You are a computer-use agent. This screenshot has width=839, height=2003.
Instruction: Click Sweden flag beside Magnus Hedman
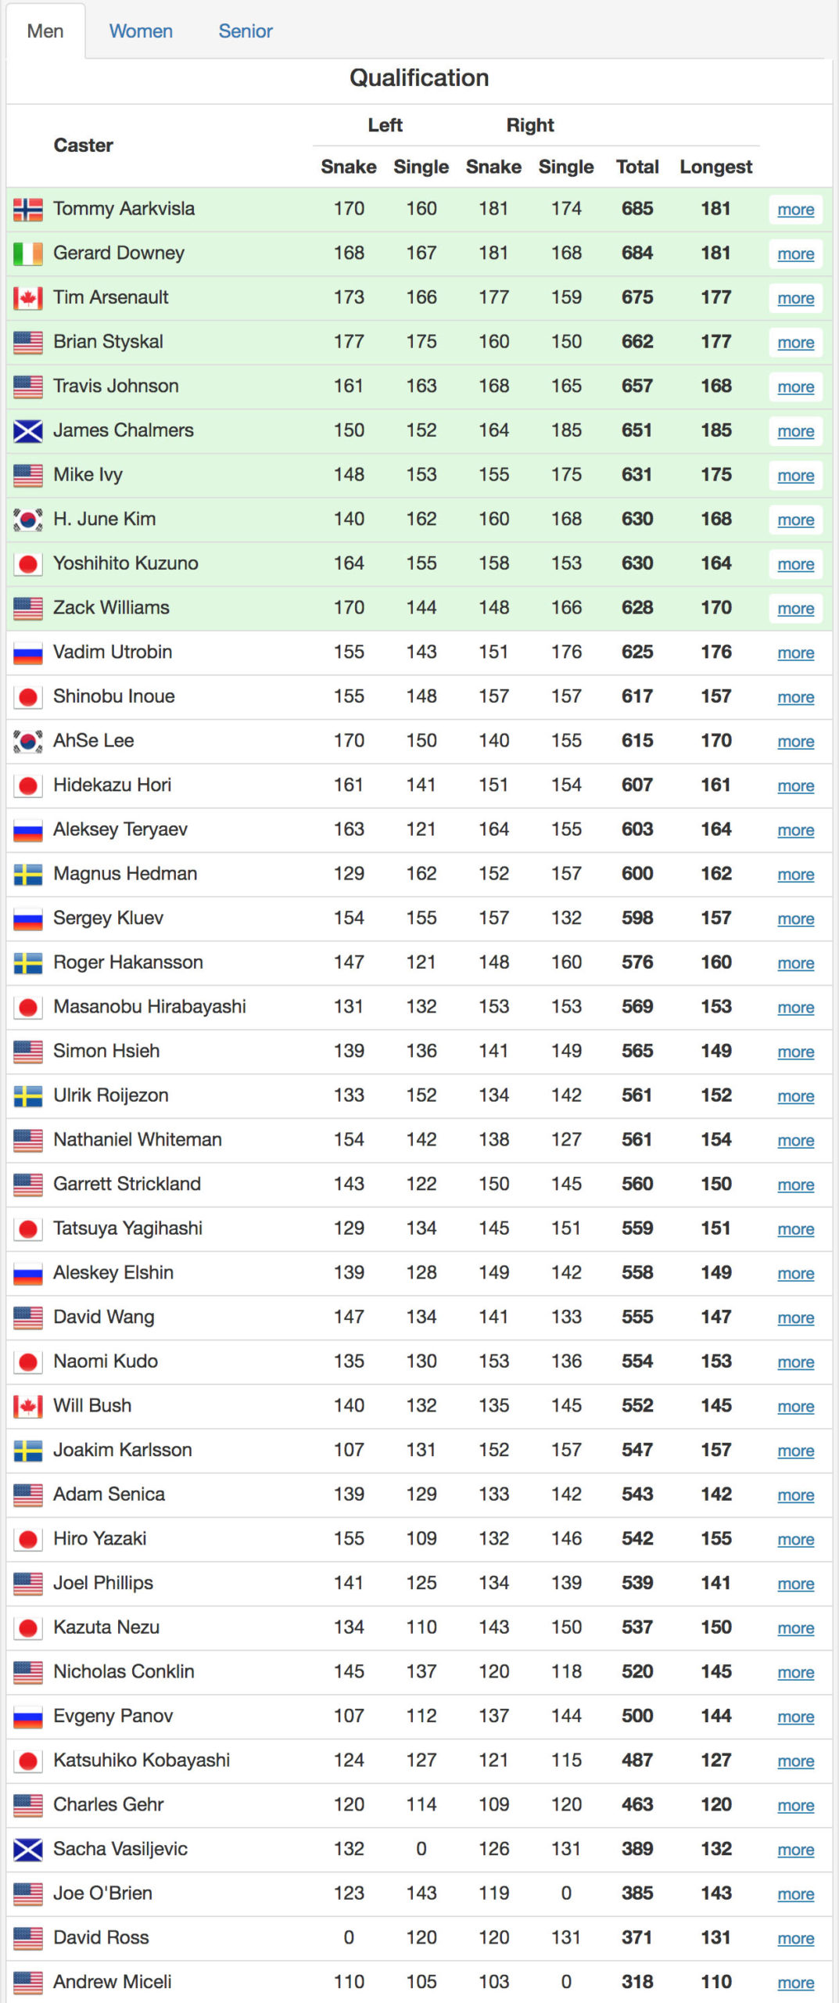(x=28, y=874)
